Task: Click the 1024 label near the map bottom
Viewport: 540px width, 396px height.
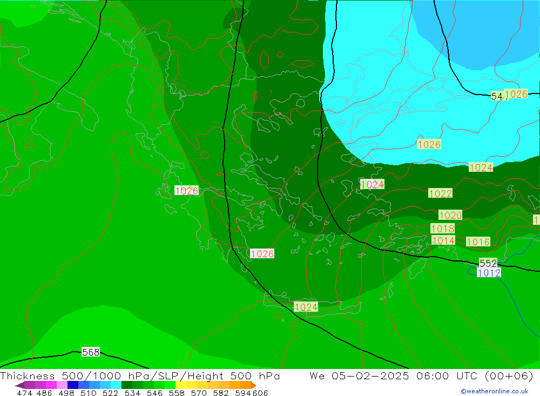Action: [x=306, y=307]
